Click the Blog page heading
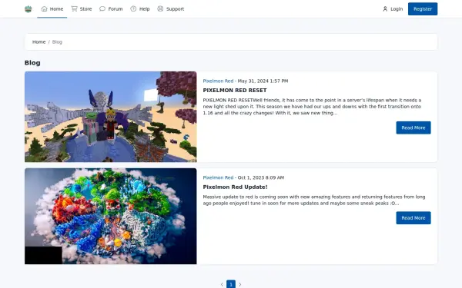Image resolution: width=462 pixels, height=288 pixels. [32, 63]
